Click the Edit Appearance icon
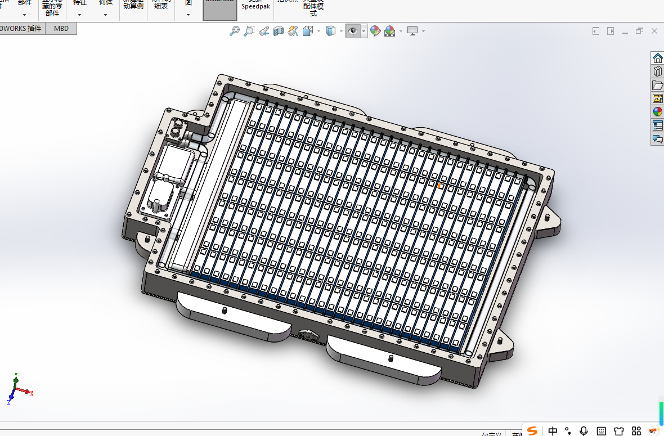664x436 pixels. coord(375,31)
